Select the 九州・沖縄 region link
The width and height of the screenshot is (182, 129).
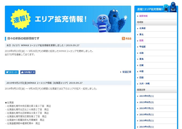click(x=144, y=84)
